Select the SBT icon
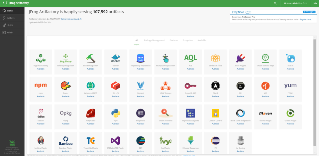The width and height of the screenshot is (319, 156). coord(141,140)
